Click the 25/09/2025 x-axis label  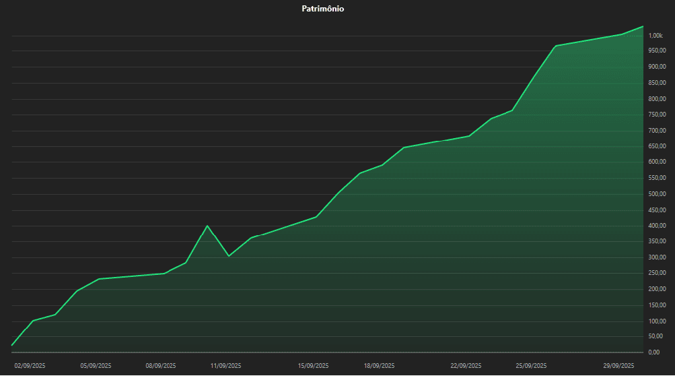point(532,366)
